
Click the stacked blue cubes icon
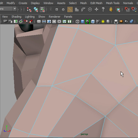click(132, 21)
